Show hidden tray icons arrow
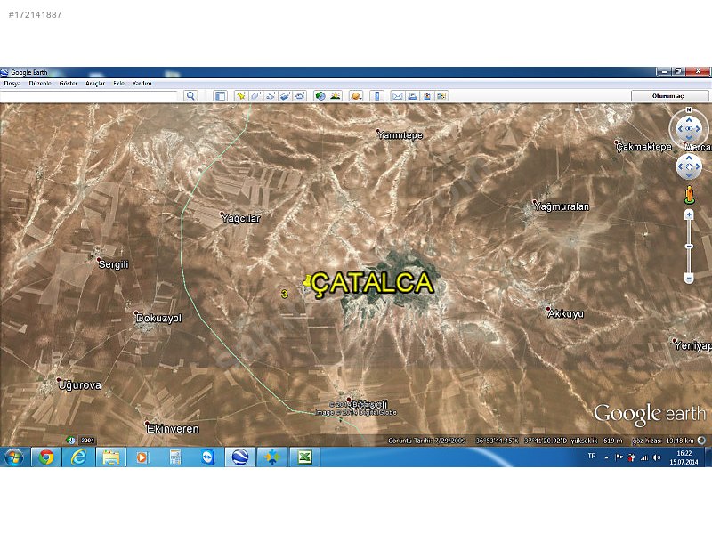The image size is (712, 534). click(x=606, y=457)
